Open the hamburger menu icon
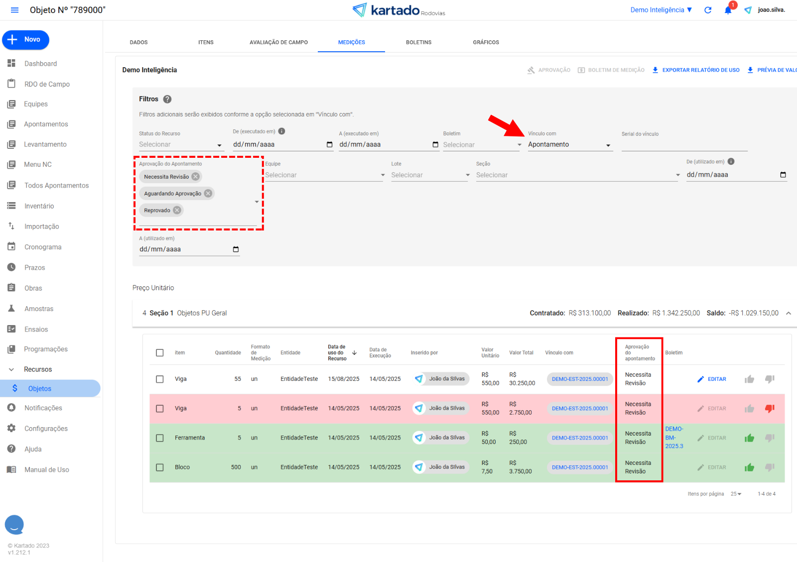The height and width of the screenshot is (562, 797). coord(14,10)
